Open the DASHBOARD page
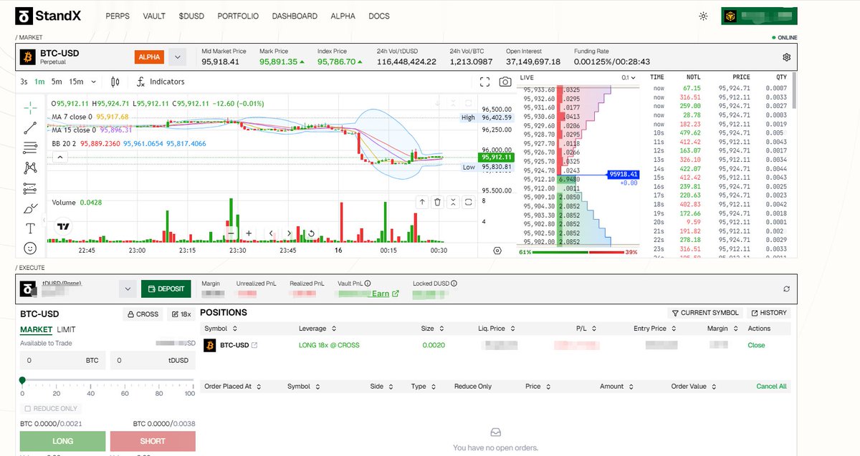This screenshot has height=456, width=860. 295,16
